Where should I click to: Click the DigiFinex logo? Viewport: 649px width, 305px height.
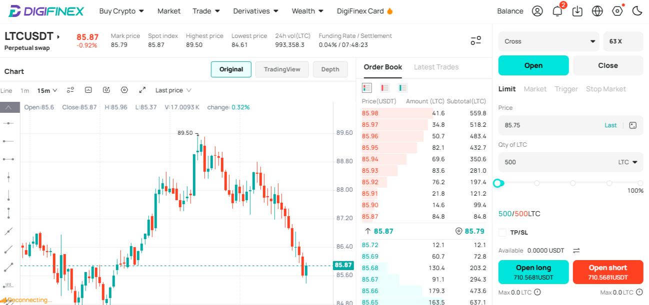46,11
